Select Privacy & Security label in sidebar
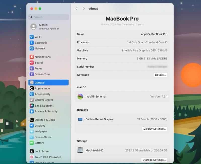The image size is (201, 164). click(46, 111)
